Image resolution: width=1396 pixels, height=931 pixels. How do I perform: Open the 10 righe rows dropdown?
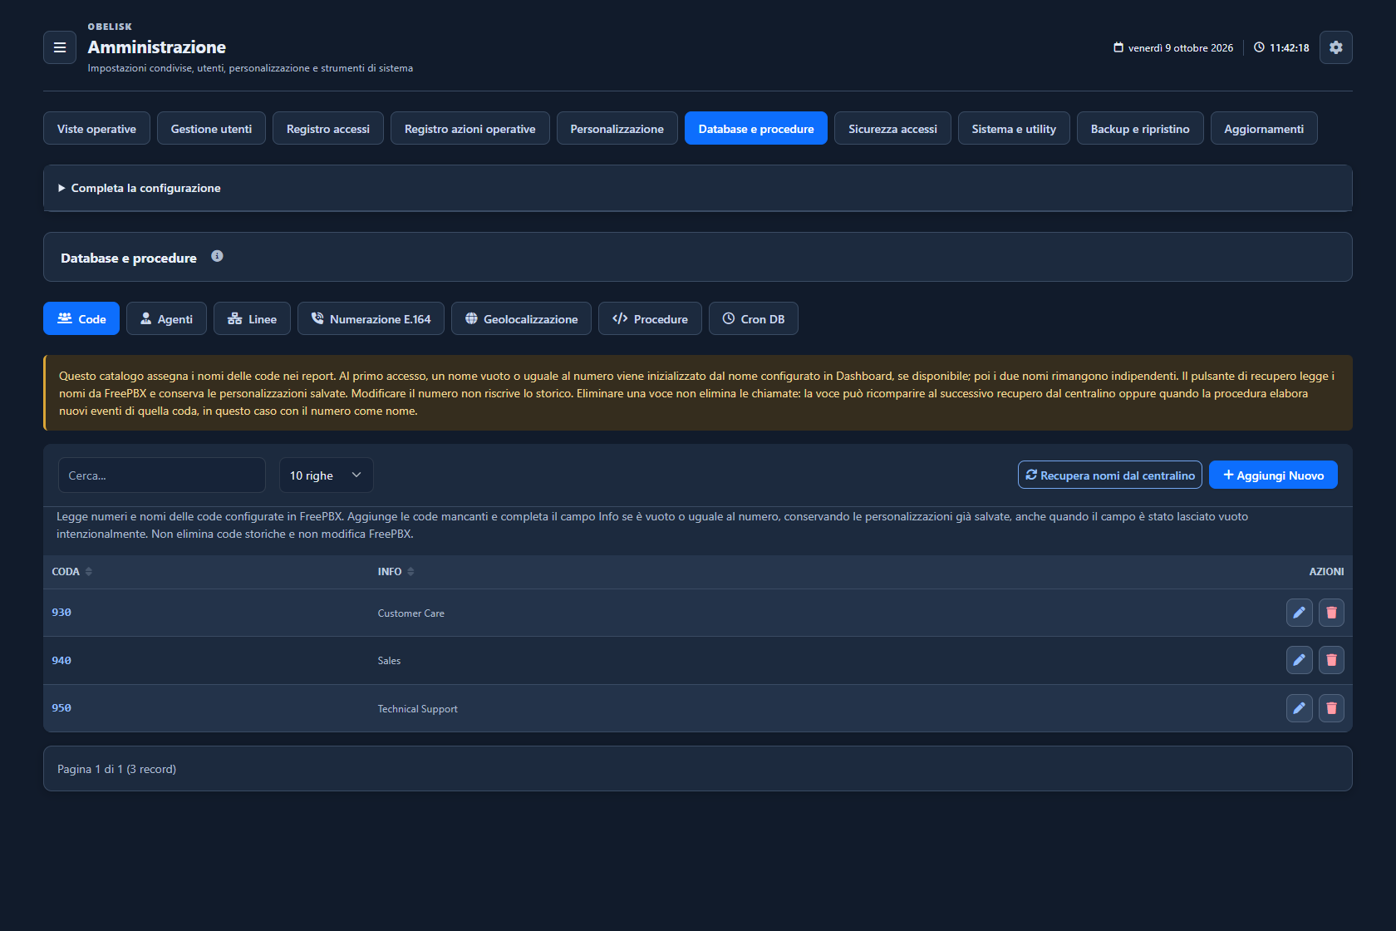327,475
